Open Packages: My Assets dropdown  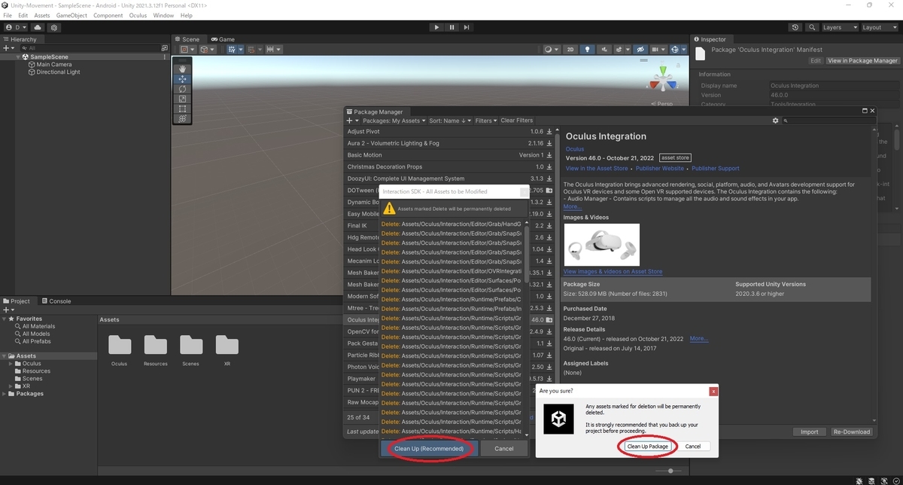click(x=394, y=120)
